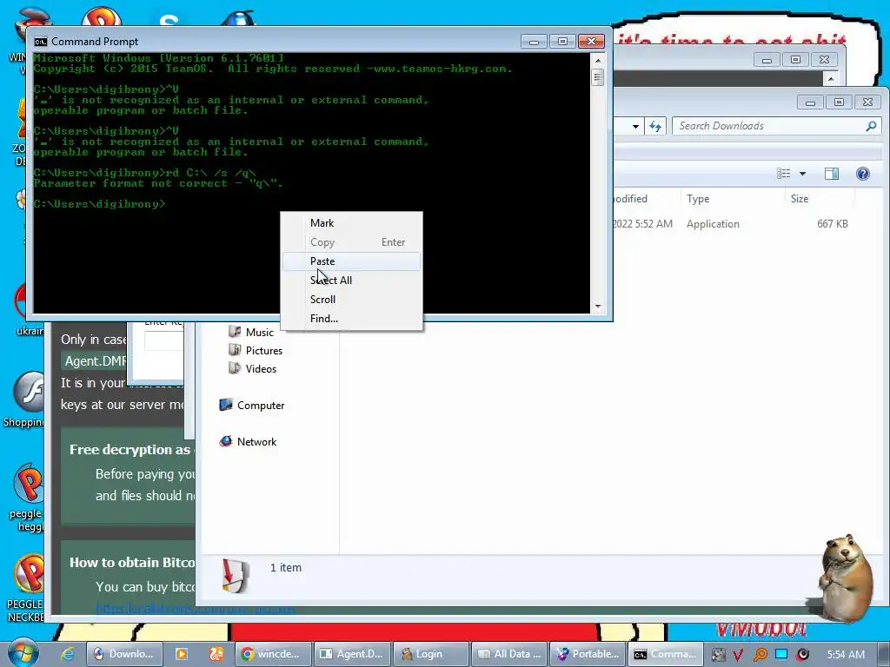Click the 667 KB size value

click(x=832, y=224)
